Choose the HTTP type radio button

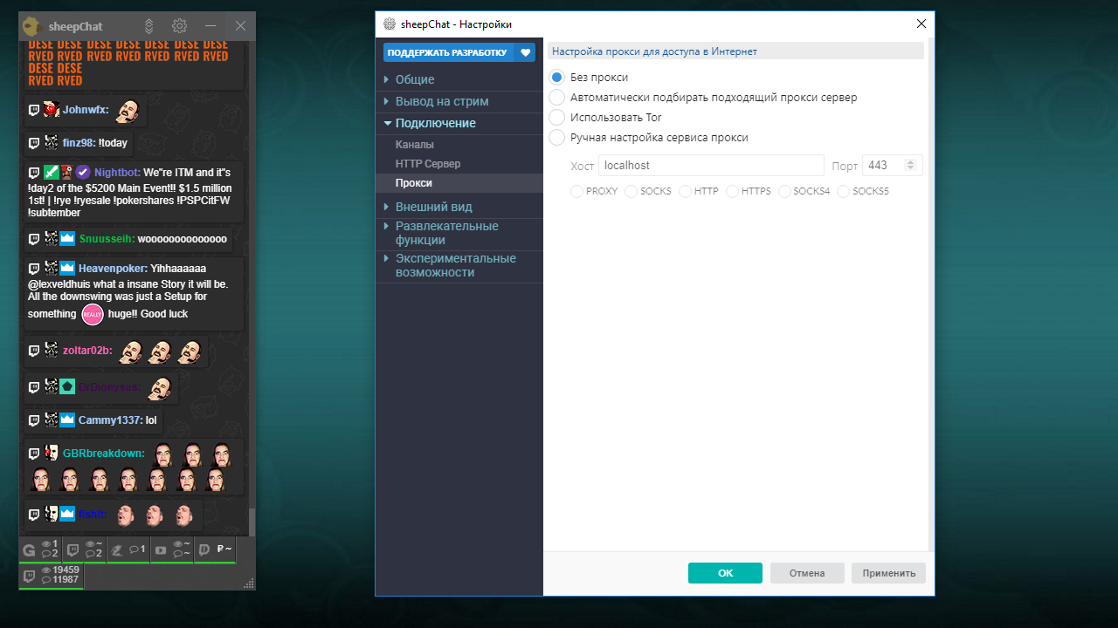pyautogui.click(x=685, y=191)
